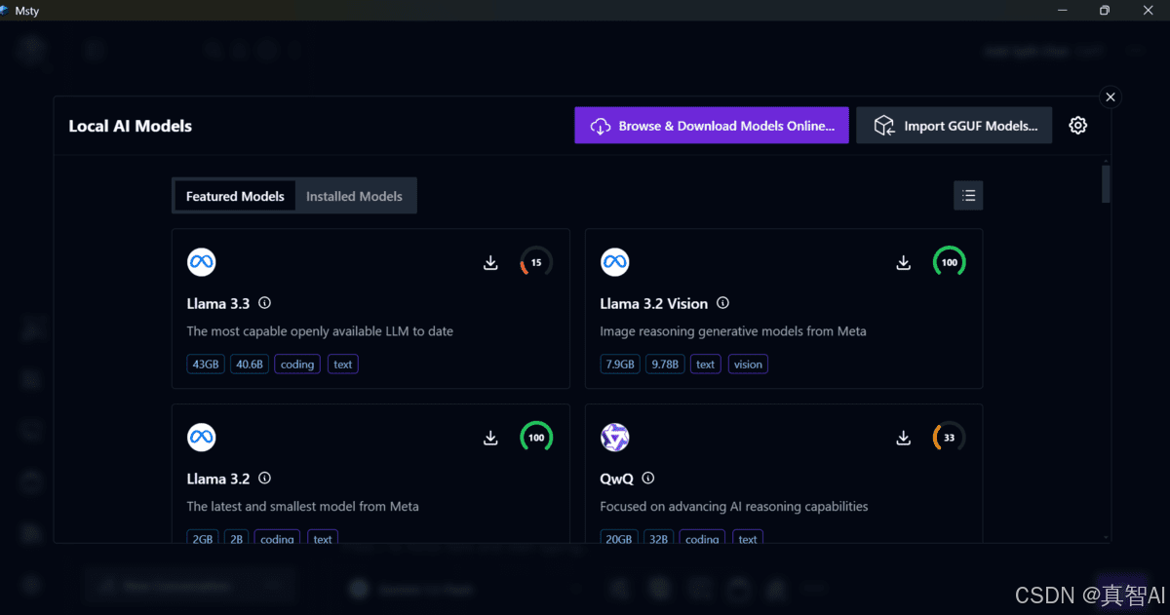Minimize the Msty window
Image resolution: width=1170 pixels, height=615 pixels.
(1061, 10)
